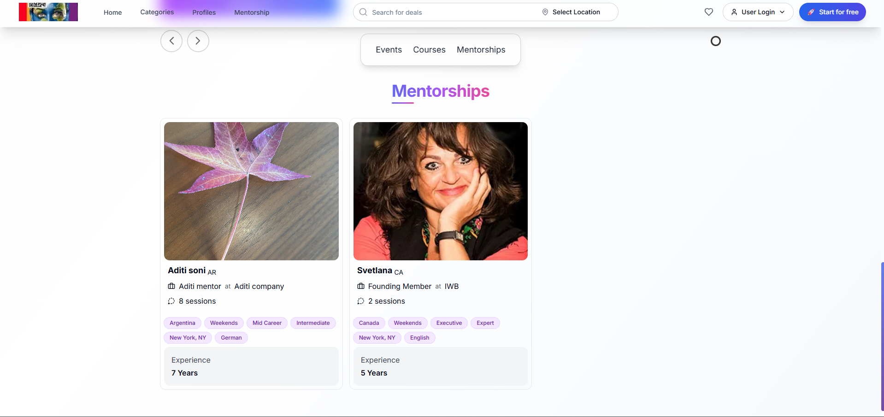Click the site logo in the top-left corner

coord(48,12)
